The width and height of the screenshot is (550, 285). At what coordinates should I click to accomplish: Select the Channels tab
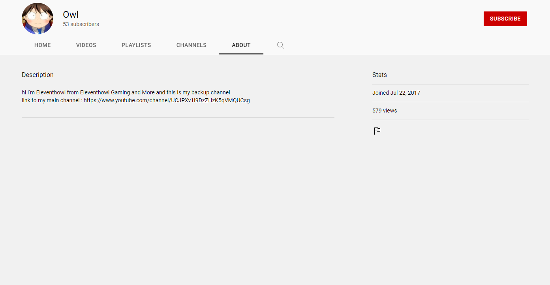tap(191, 45)
